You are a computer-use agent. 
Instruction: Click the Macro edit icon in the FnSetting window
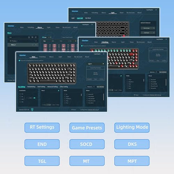click(121, 76)
